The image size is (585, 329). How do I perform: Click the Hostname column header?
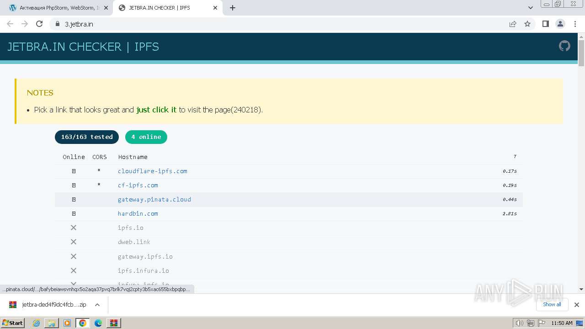(x=133, y=157)
